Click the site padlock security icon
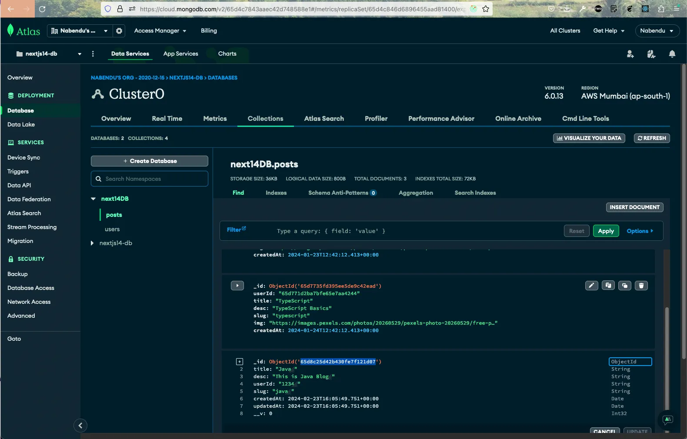Viewport: 687px width, 439px height. point(120,9)
